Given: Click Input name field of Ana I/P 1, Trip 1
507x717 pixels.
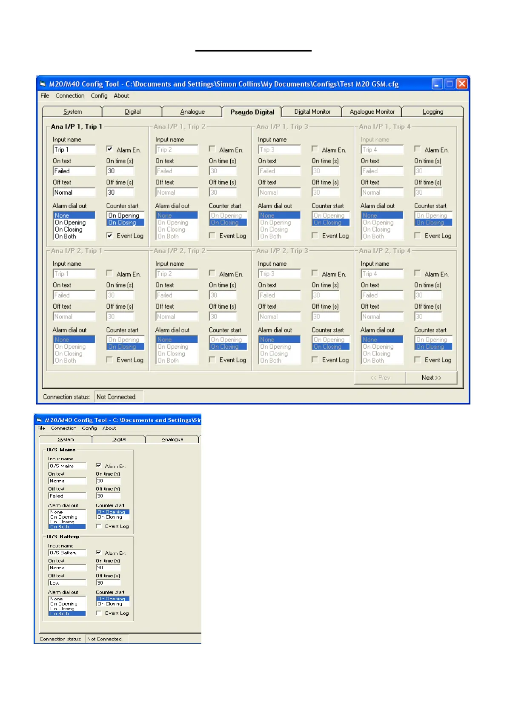Looking at the screenshot, I should point(74,149).
